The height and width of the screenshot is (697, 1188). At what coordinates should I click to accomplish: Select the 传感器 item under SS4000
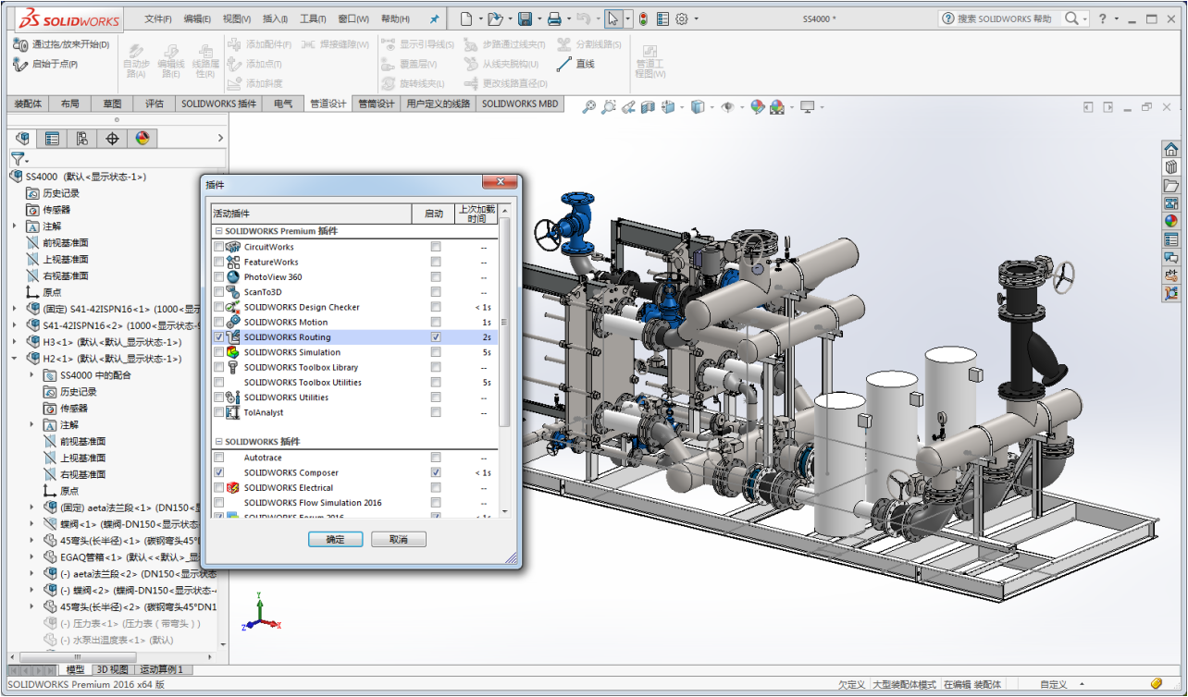point(48,210)
